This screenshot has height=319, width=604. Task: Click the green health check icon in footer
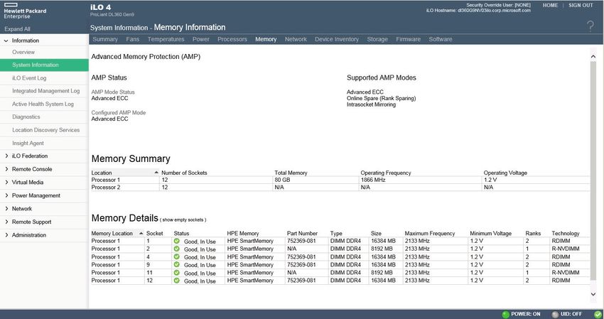tap(598, 314)
